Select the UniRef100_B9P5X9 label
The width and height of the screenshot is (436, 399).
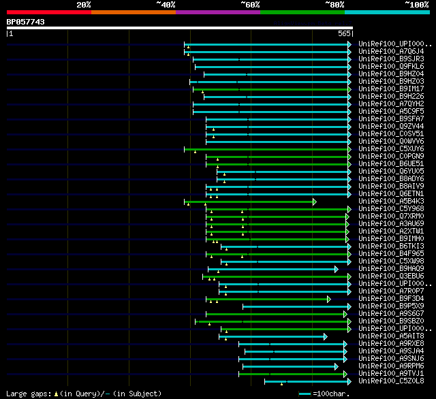click(391, 306)
